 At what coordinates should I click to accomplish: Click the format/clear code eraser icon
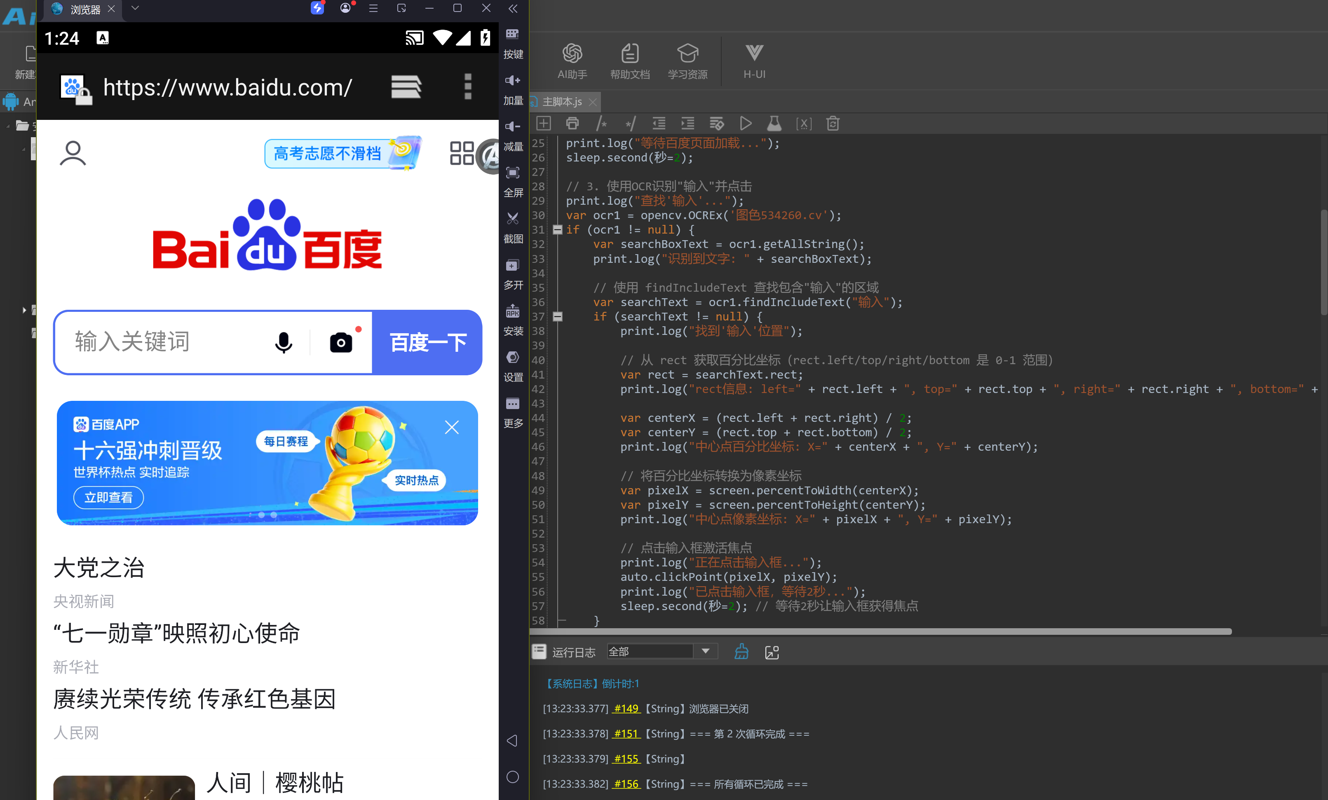(716, 123)
